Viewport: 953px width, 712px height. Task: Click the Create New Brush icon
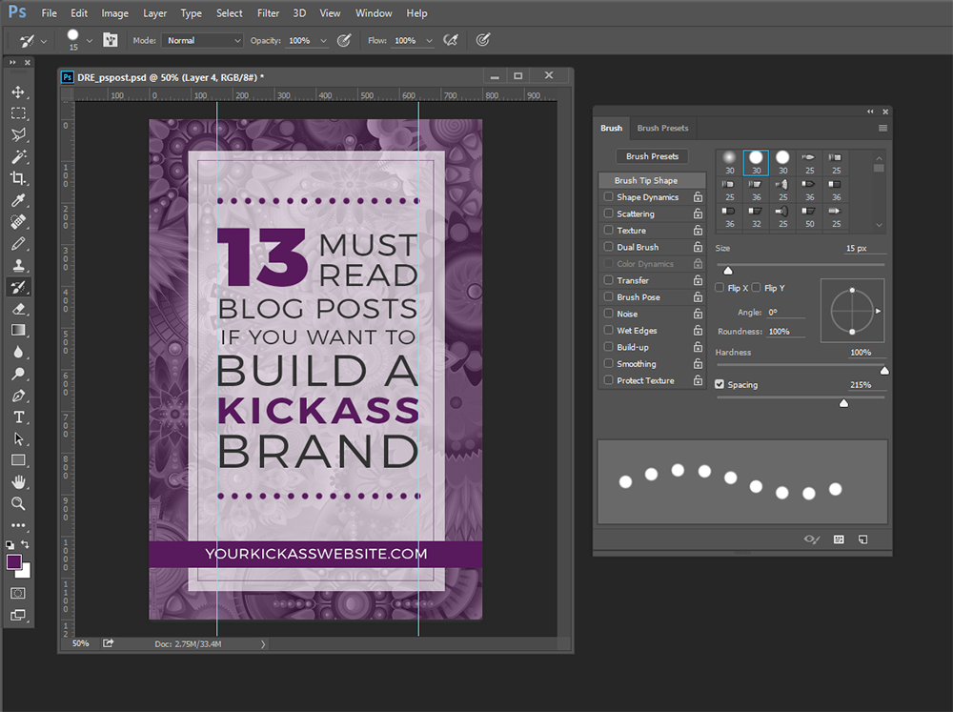point(862,539)
